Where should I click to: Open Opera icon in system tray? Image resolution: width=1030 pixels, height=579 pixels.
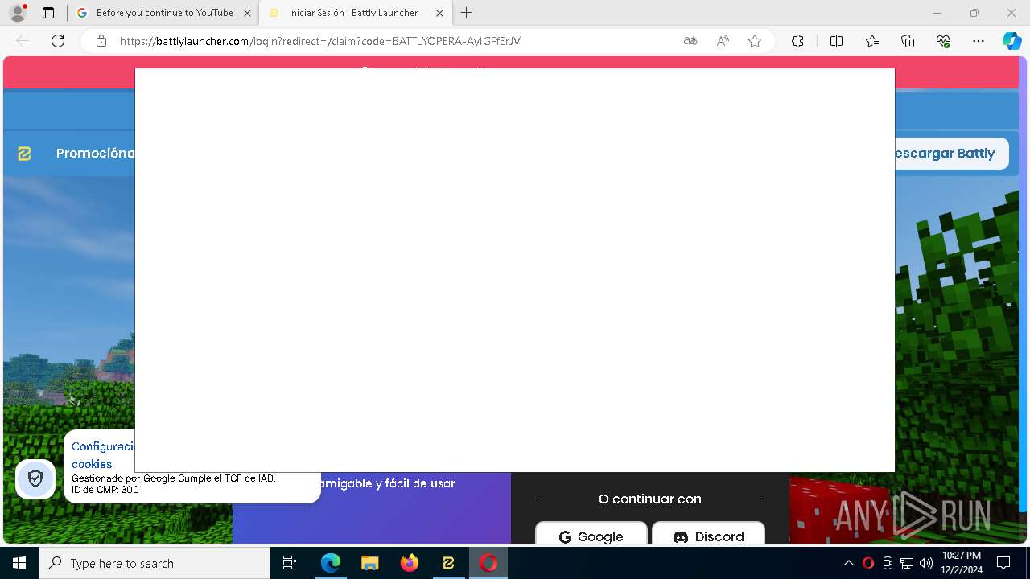867,563
